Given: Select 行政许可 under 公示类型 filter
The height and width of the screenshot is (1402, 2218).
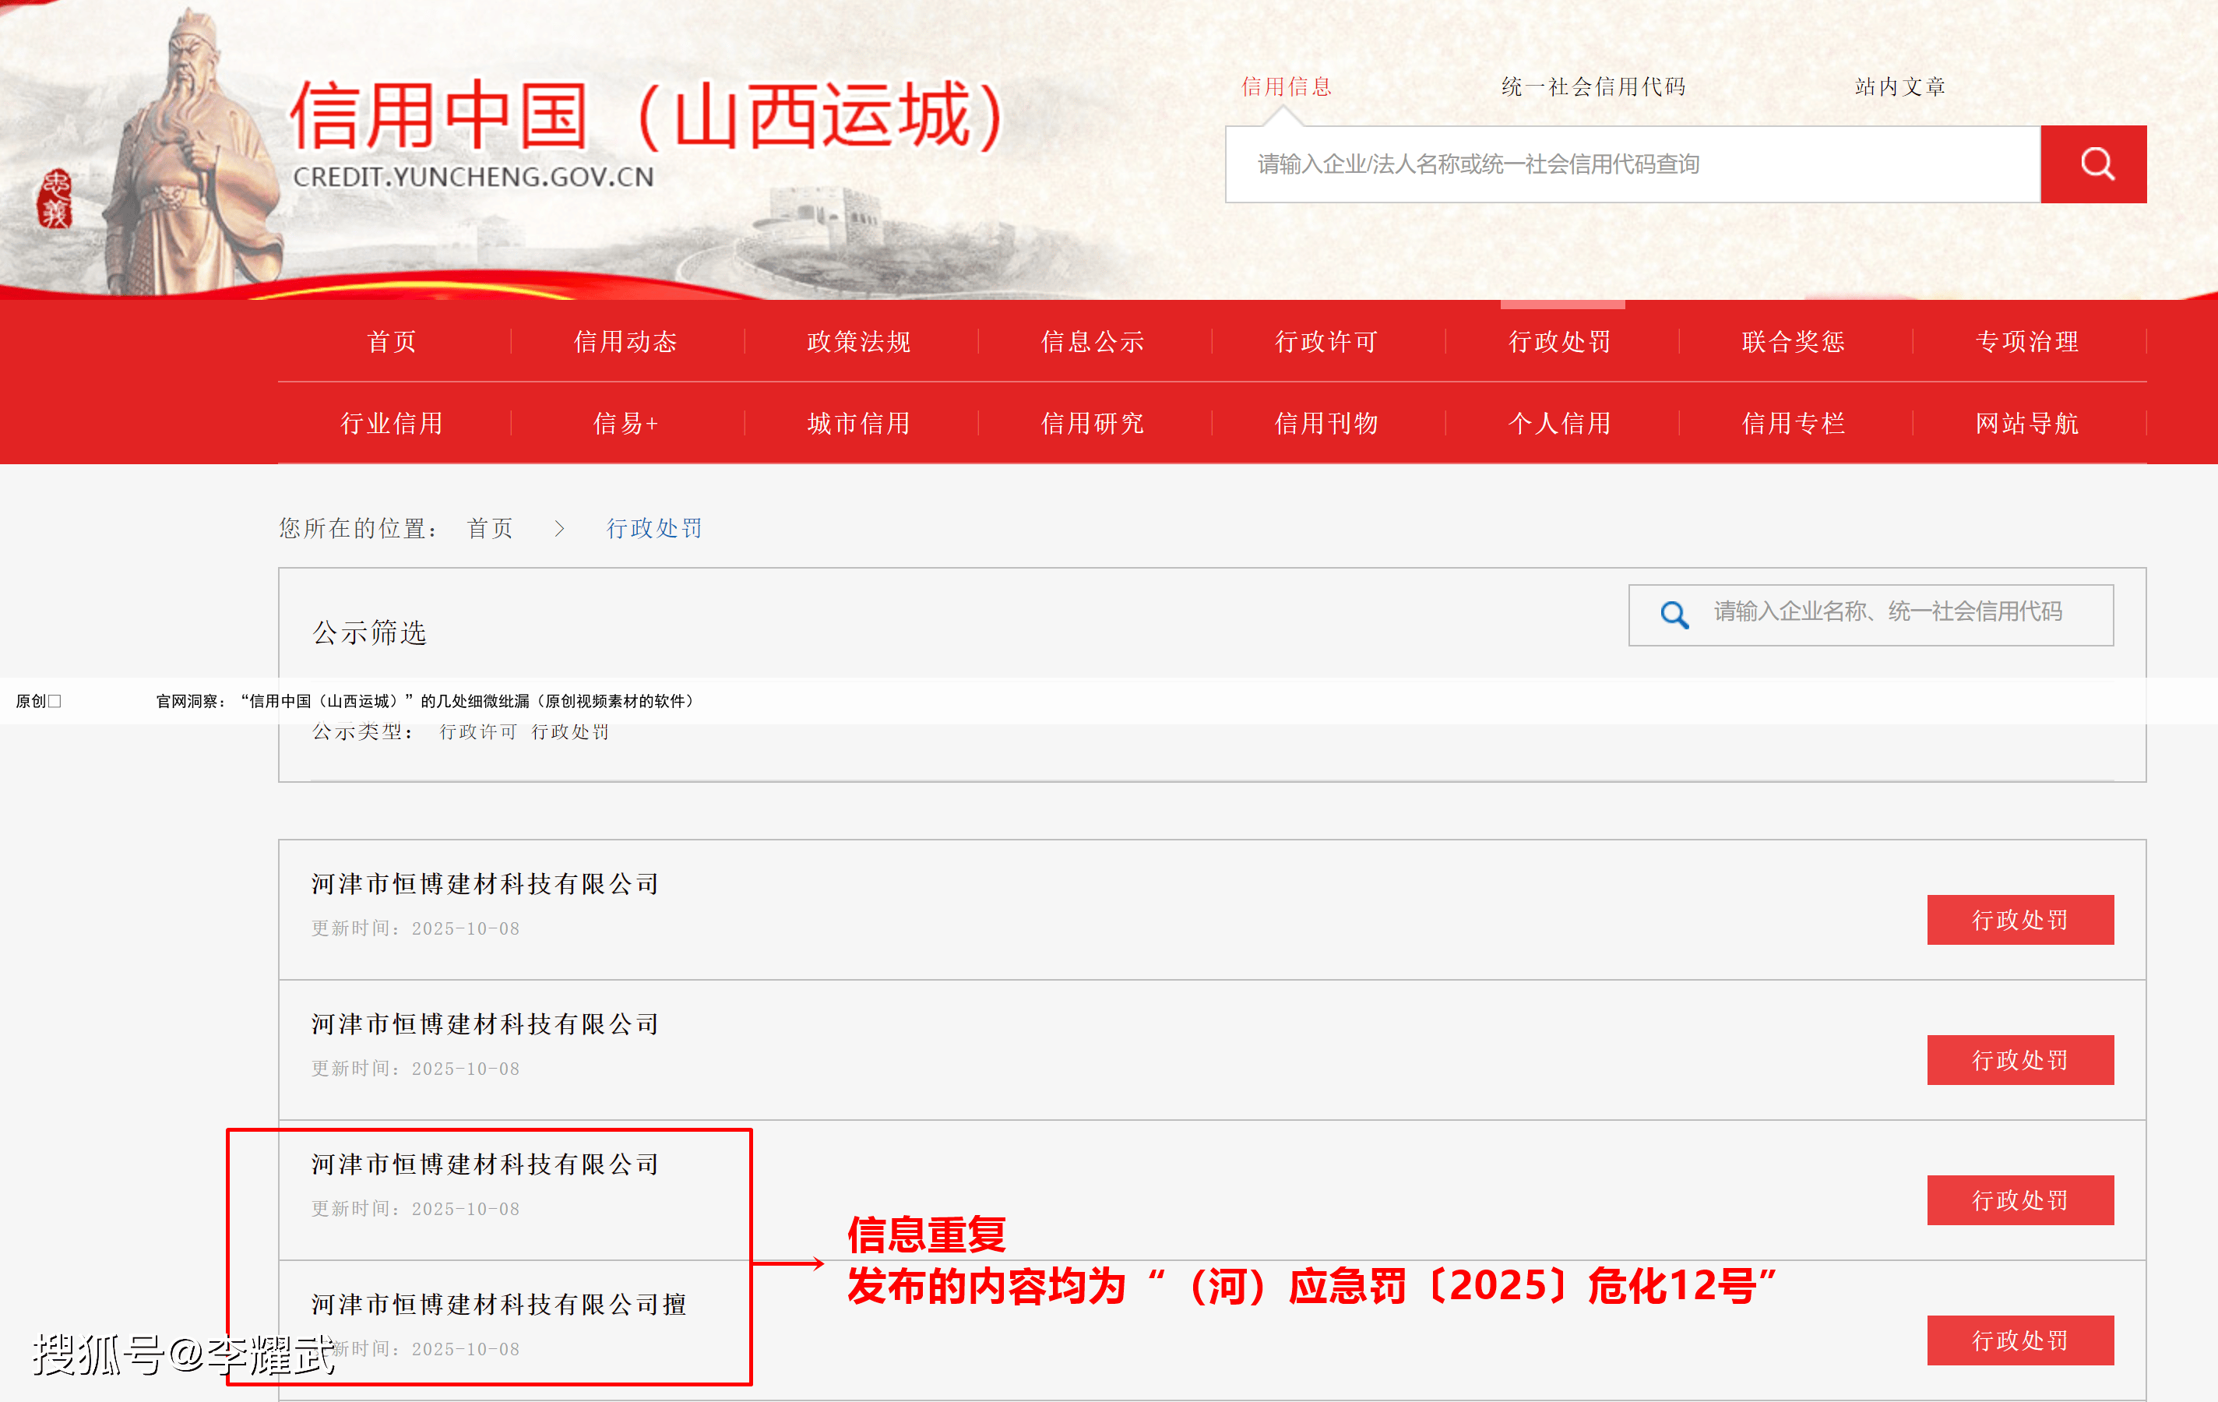Looking at the screenshot, I should pyautogui.click(x=478, y=731).
